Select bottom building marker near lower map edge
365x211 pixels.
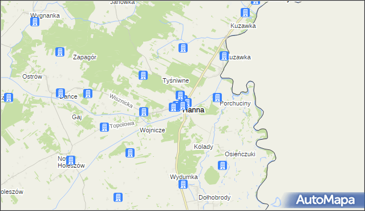pyautogui.click(x=118, y=197)
